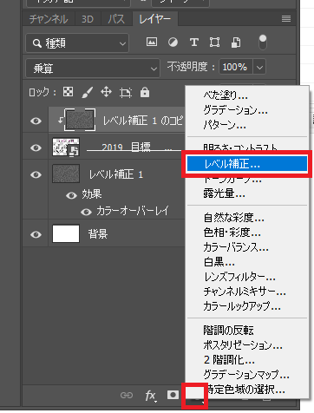
Task: Select the 2019 目標 smart object thumbnail
Action: (x=66, y=147)
